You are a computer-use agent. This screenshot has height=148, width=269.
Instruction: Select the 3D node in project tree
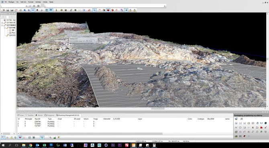(13, 30)
